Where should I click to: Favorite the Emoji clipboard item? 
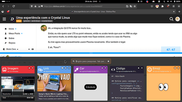pos(175,68)
